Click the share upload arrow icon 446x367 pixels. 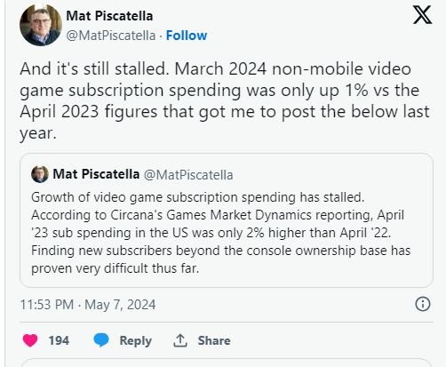[x=180, y=340]
